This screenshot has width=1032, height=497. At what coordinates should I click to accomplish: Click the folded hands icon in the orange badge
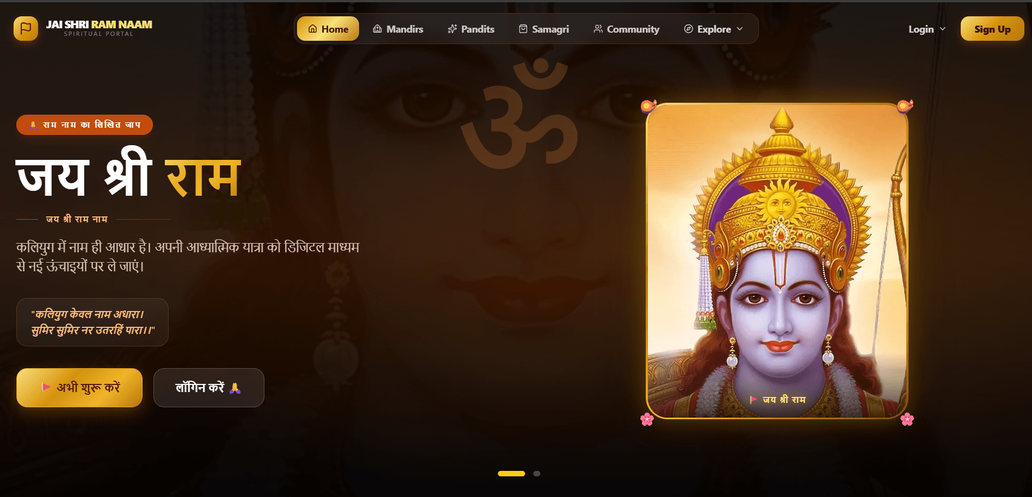(x=33, y=125)
